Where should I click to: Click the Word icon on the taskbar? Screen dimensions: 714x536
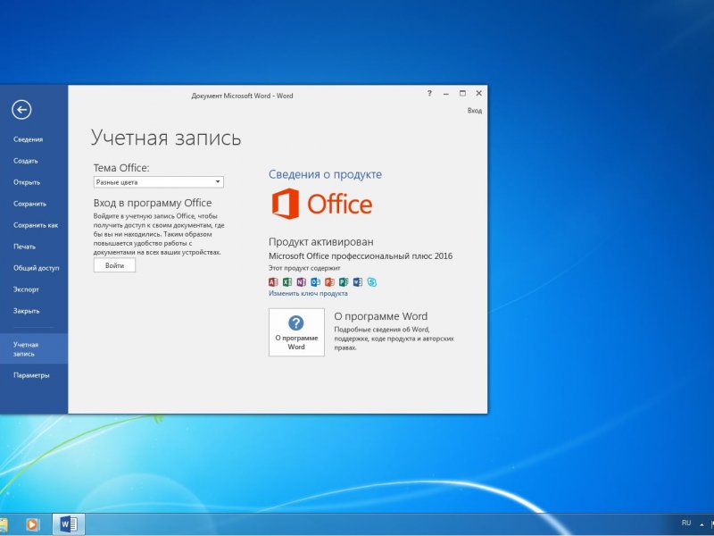click(x=69, y=524)
